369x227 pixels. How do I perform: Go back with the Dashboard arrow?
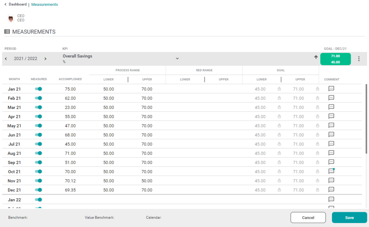5,4
